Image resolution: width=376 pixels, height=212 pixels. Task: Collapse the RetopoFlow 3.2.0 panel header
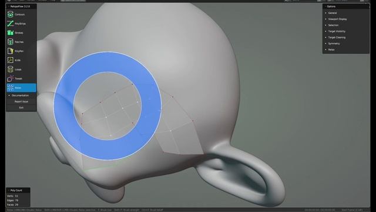(21, 6)
